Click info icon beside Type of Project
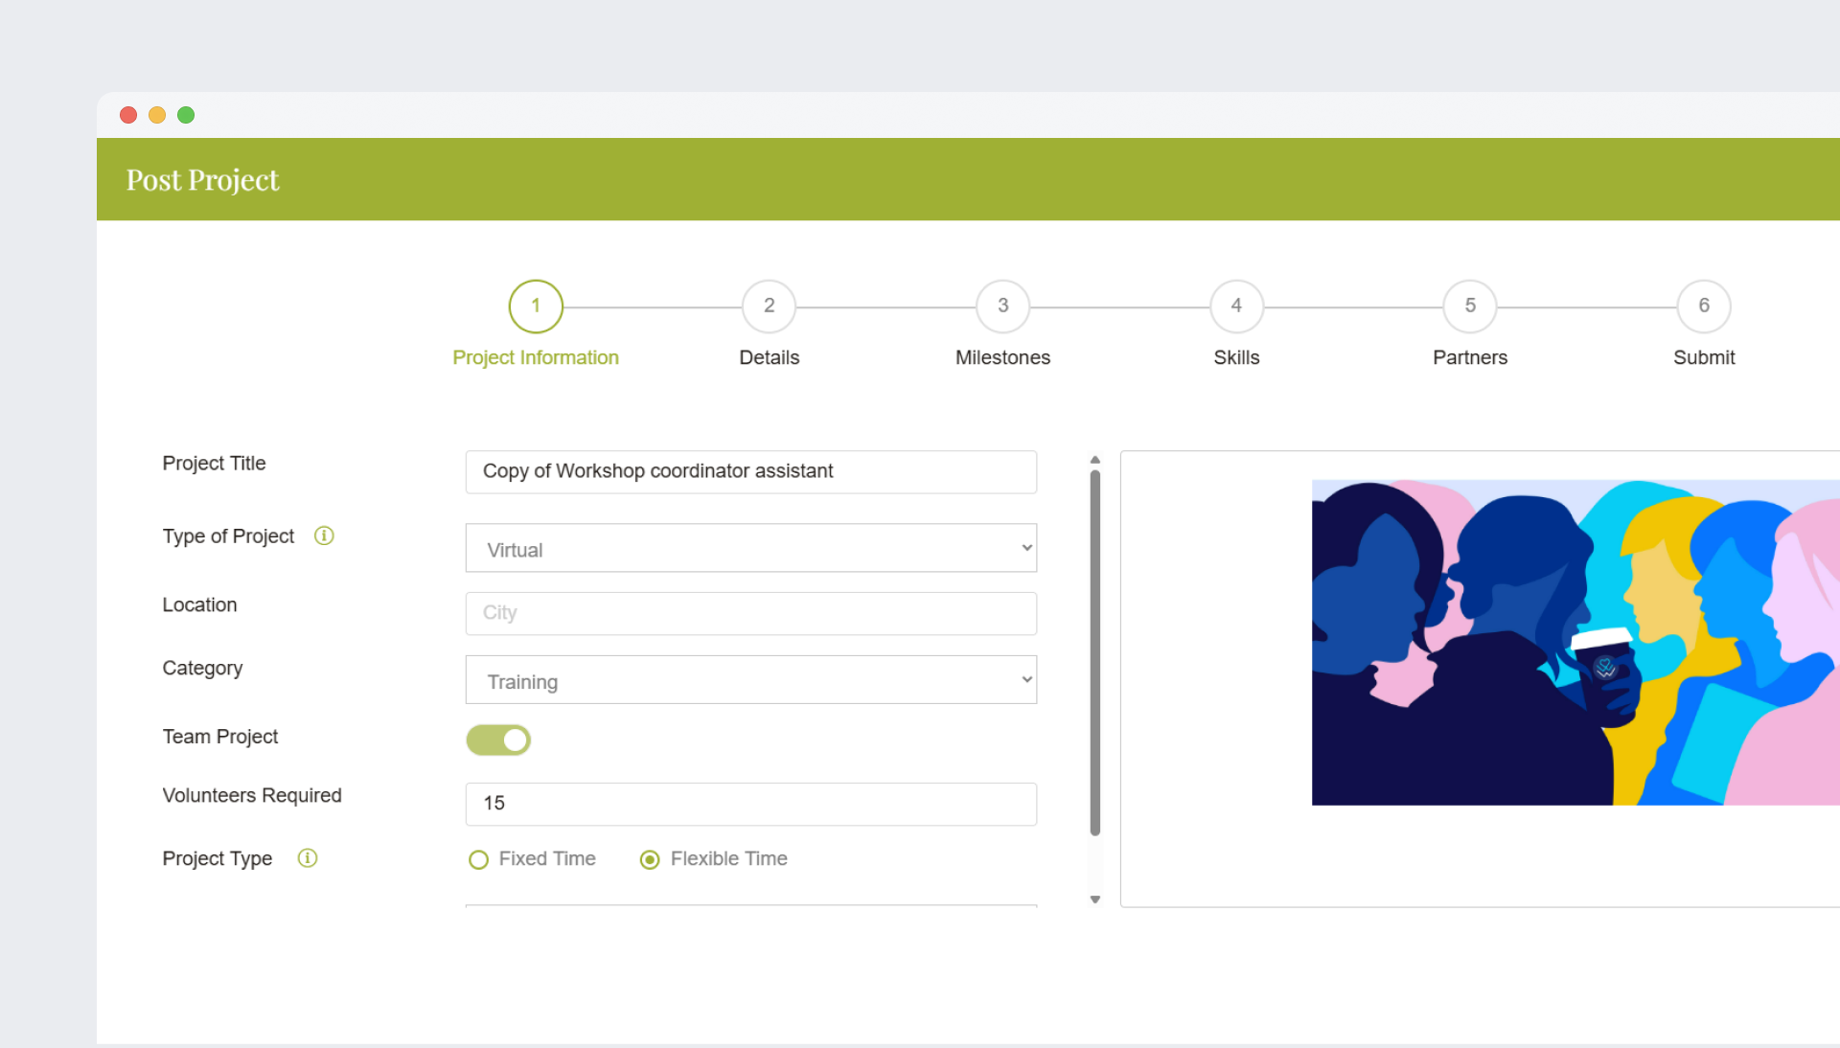Screen dimensions: 1840x1048 pos(324,536)
